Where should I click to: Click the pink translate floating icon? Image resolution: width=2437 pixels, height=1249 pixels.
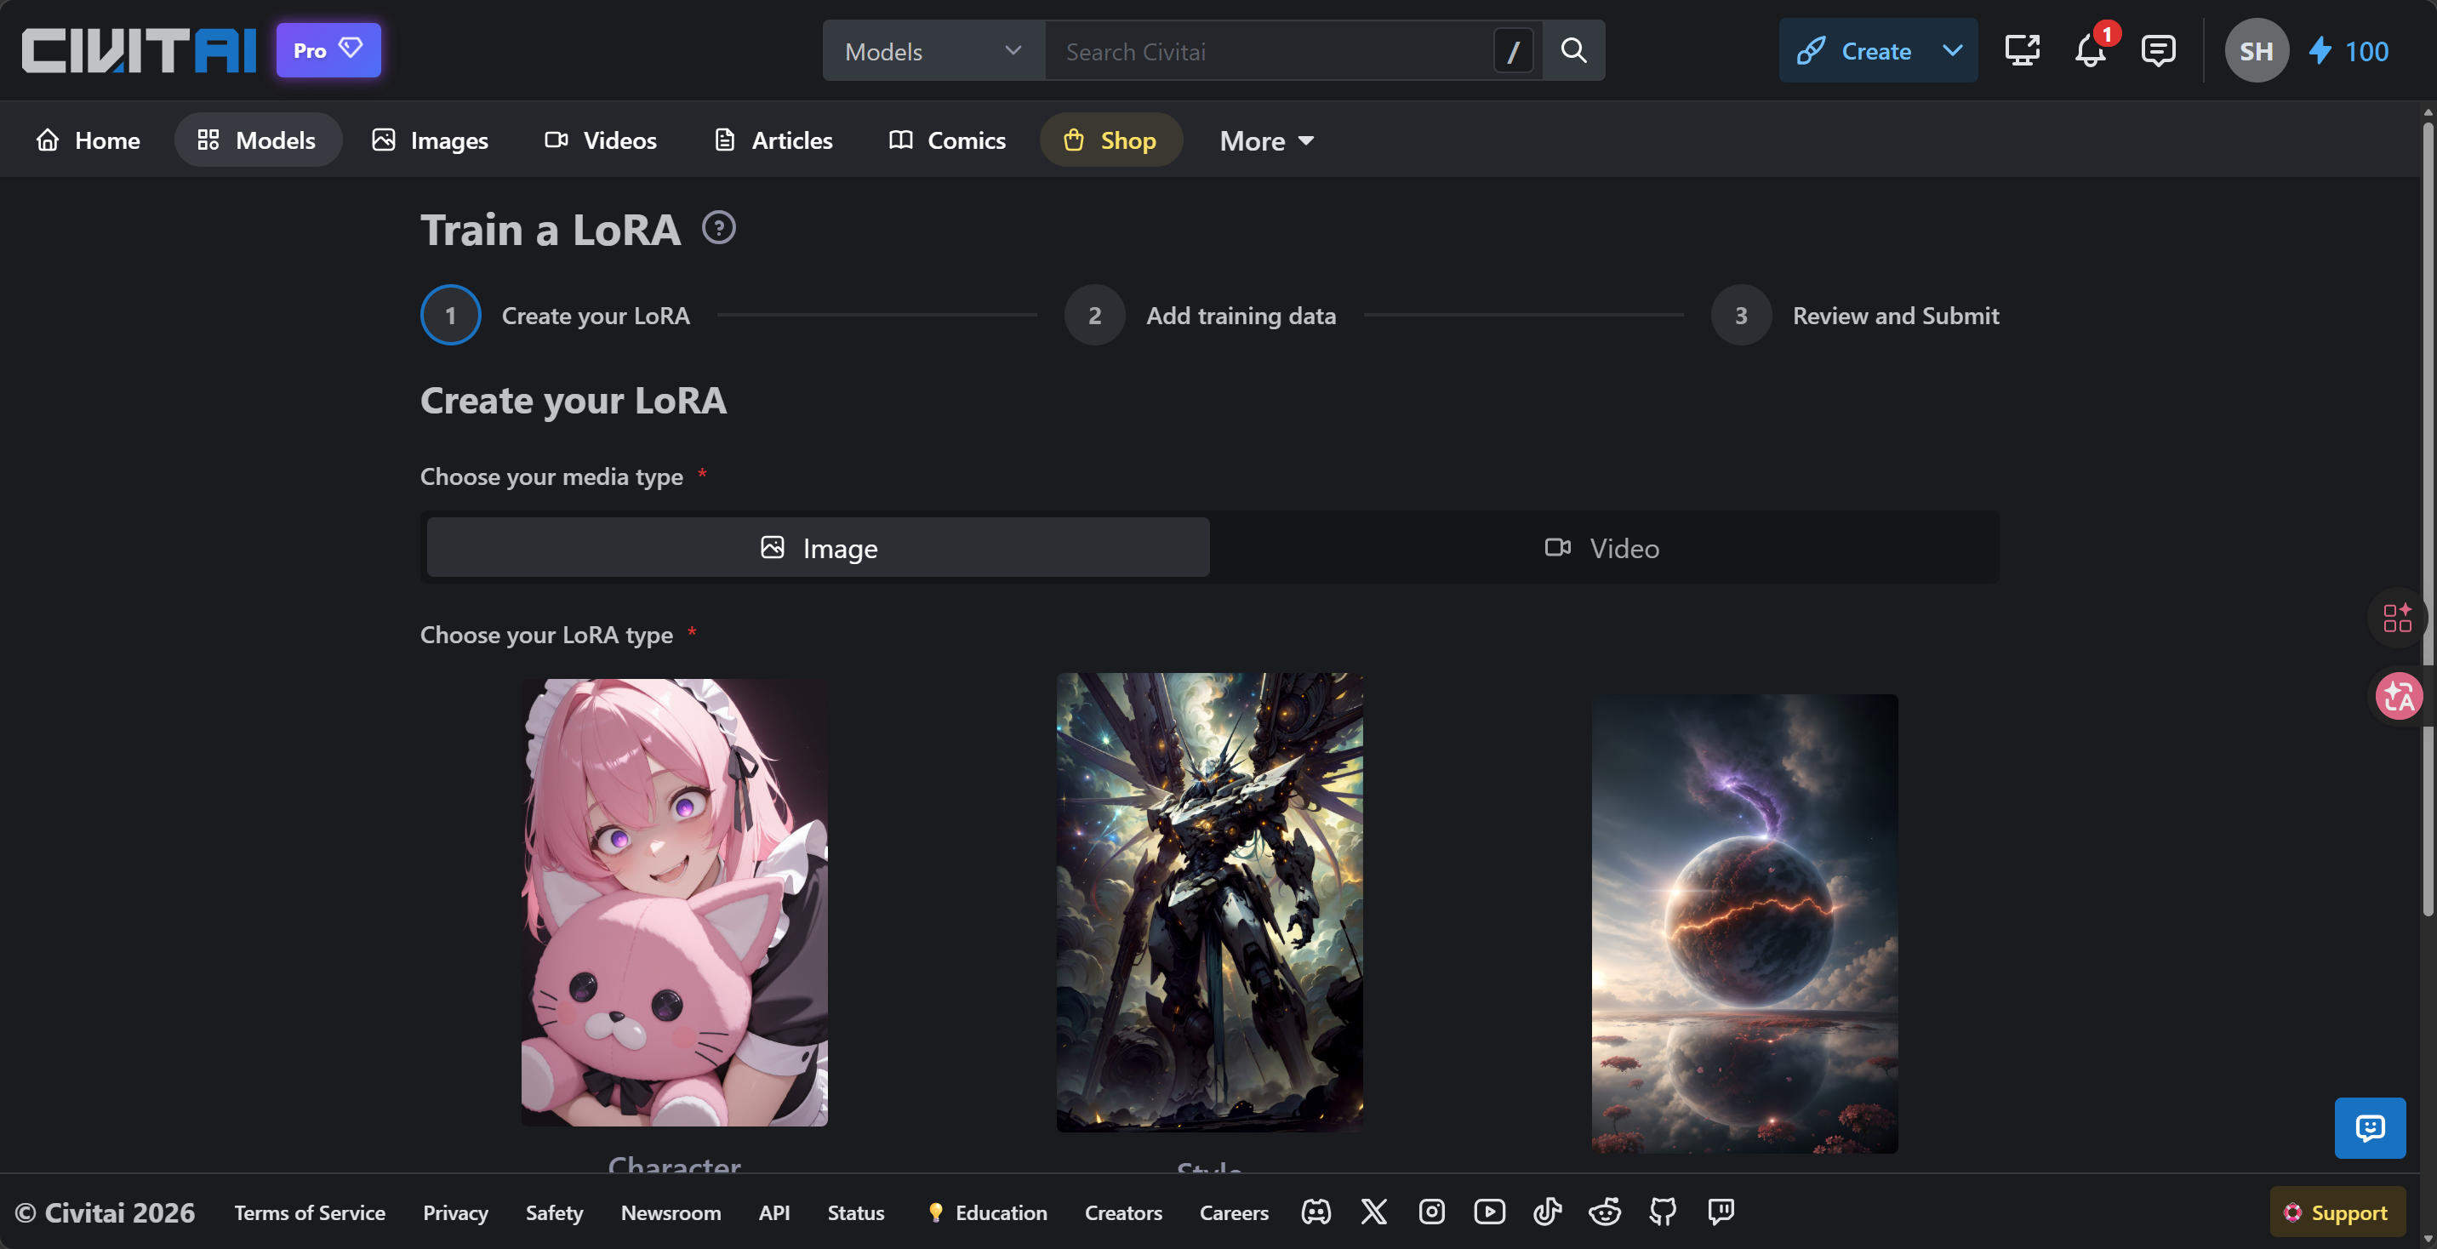[2400, 697]
